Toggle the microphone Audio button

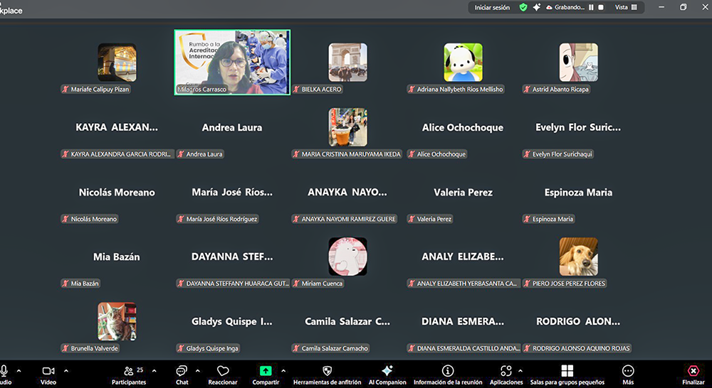[4, 371]
